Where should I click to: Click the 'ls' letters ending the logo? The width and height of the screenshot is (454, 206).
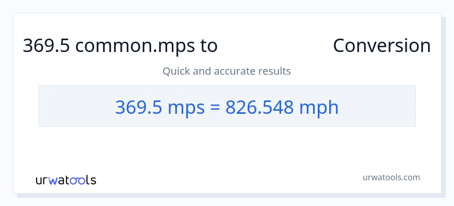(x=91, y=180)
